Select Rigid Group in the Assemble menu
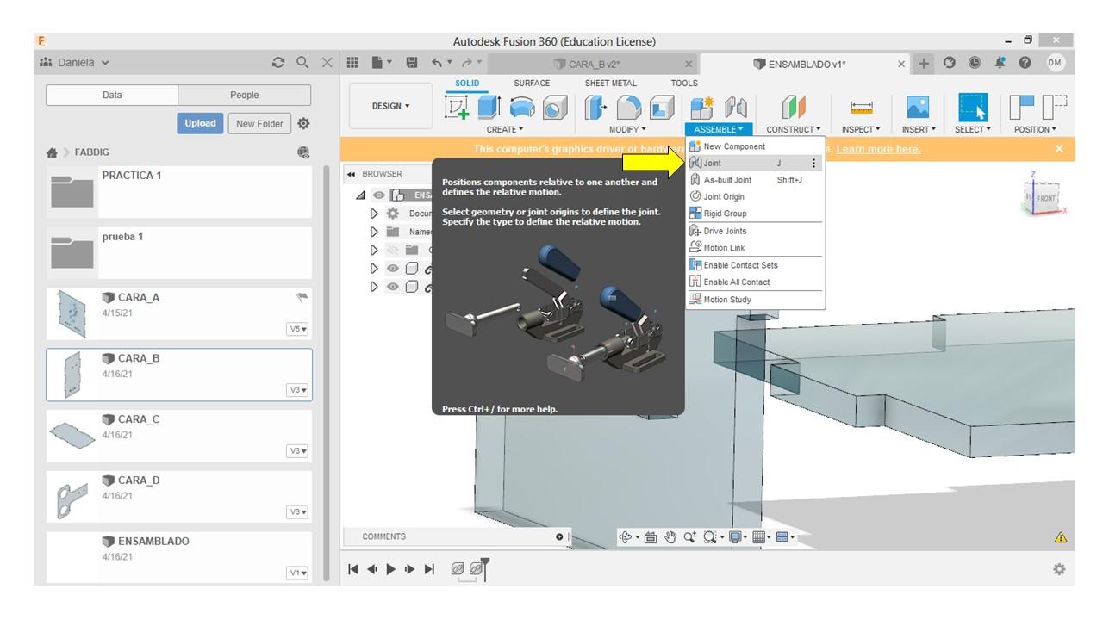1103x620 pixels. point(755,214)
